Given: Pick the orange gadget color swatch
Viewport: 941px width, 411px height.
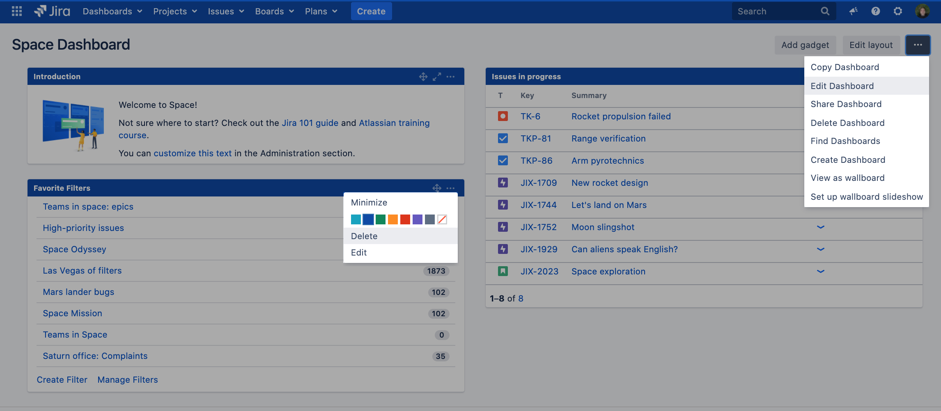Looking at the screenshot, I should pyautogui.click(x=393, y=219).
